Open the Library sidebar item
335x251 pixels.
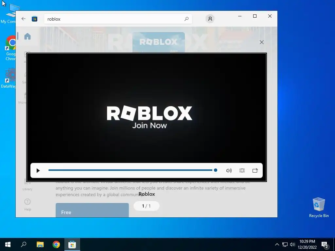coord(27,185)
